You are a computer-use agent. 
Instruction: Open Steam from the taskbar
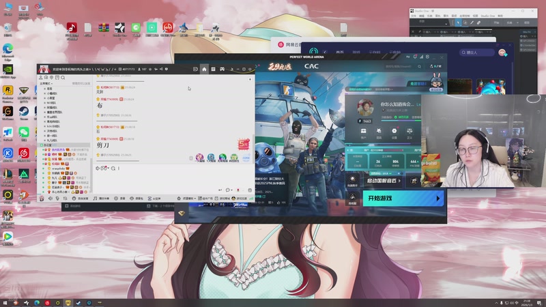[x=78, y=303]
